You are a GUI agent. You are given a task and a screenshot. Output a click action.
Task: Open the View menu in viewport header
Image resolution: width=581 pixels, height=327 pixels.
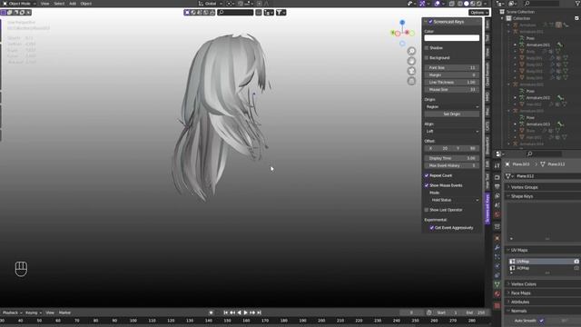coord(44,4)
